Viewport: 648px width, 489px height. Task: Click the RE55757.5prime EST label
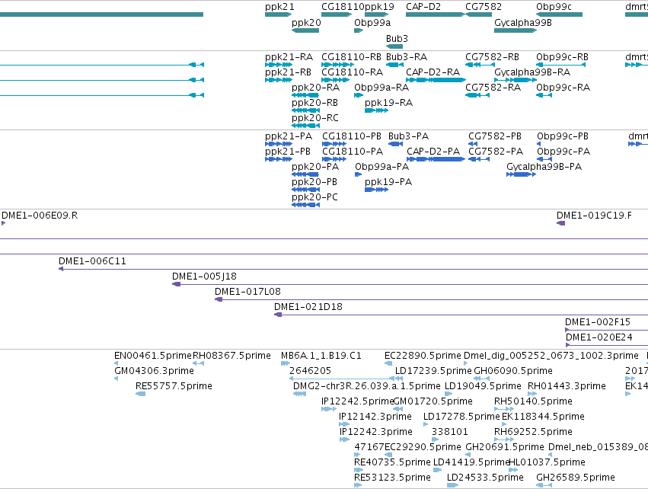[174, 386]
